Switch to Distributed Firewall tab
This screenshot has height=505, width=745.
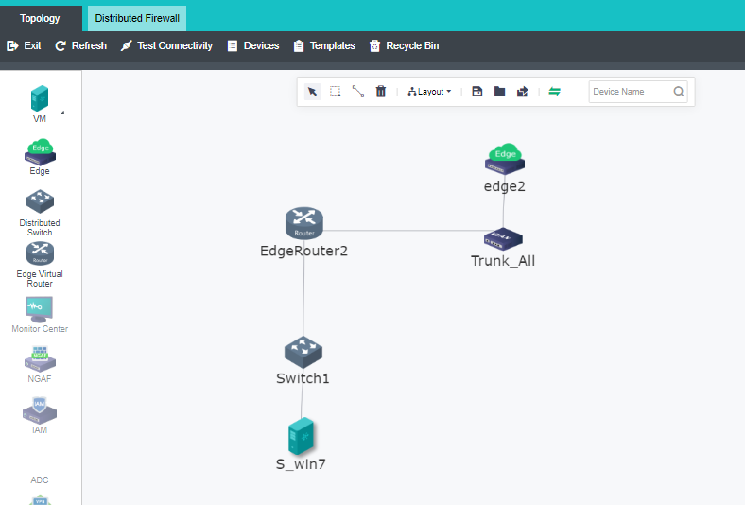[x=137, y=18]
